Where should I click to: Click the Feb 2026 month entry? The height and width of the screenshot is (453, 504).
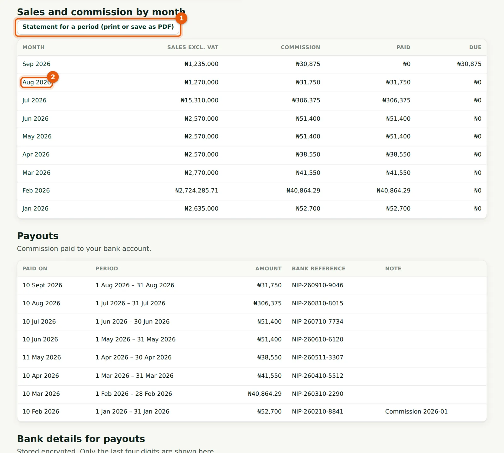(x=36, y=191)
